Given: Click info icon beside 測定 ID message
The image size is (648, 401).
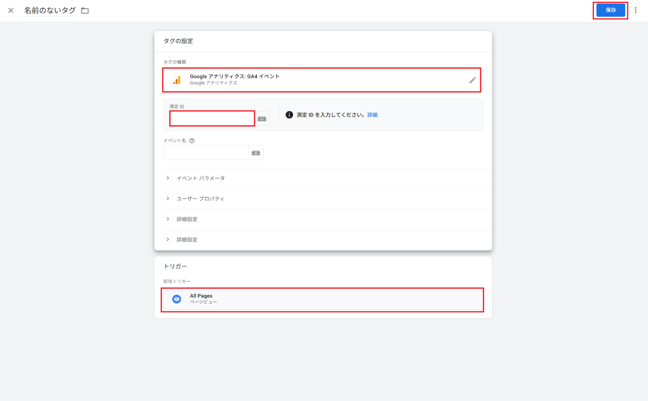Looking at the screenshot, I should point(289,115).
